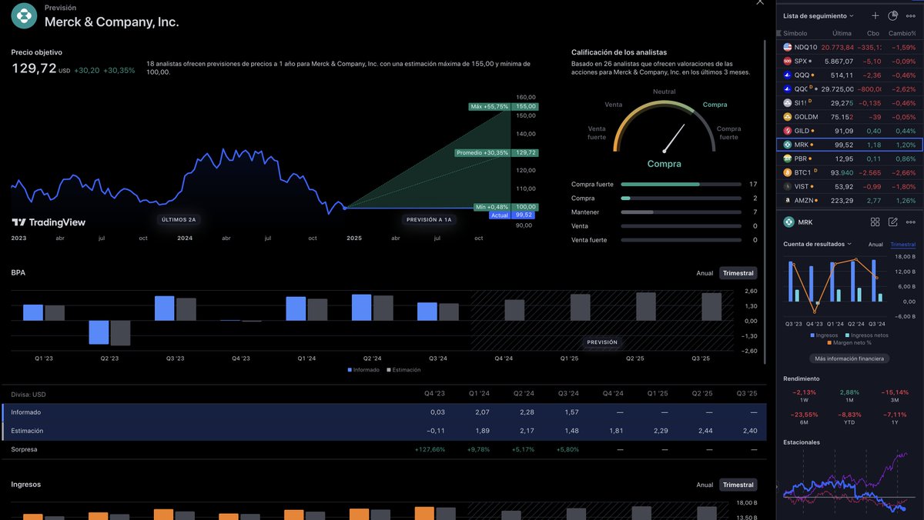Image resolution: width=924 pixels, height=520 pixels.
Task: Click the GOLDM gold logo icon
Action: coord(787,116)
